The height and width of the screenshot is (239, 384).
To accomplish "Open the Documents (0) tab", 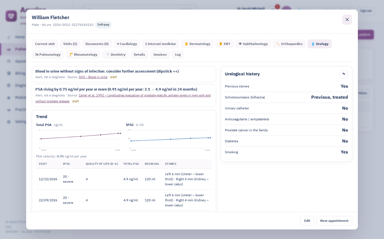I will pyautogui.click(x=97, y=44).
